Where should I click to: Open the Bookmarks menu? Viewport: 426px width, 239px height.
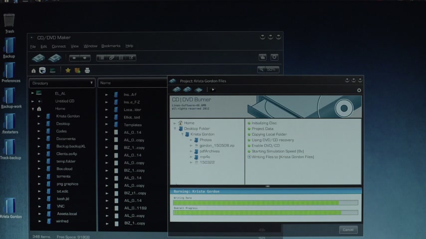(x=111, y=46)
